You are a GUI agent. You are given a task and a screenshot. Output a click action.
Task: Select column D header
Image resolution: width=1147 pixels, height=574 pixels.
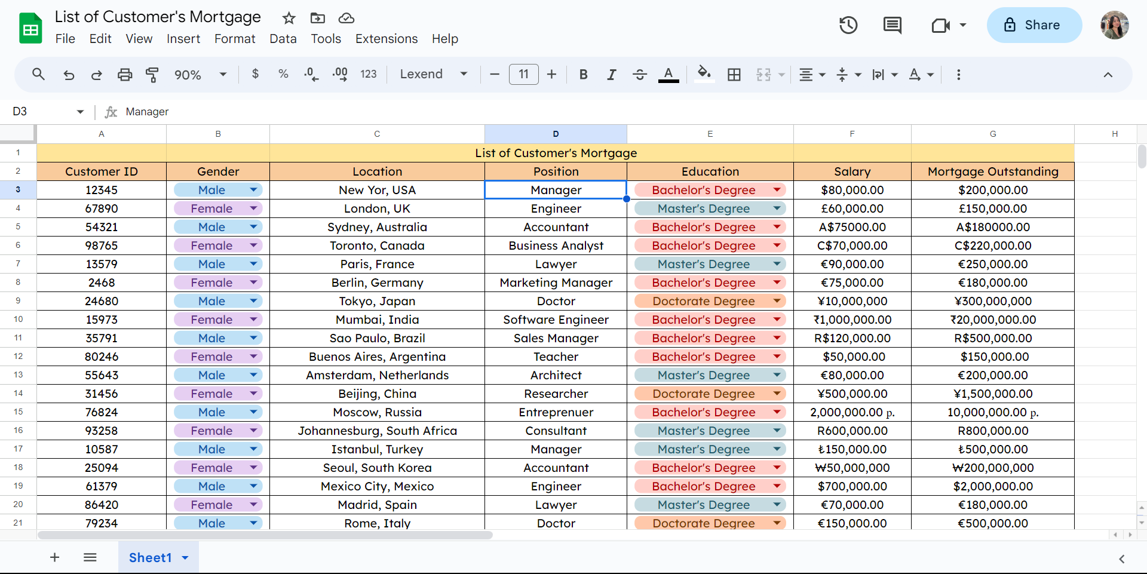click(556, 134)
